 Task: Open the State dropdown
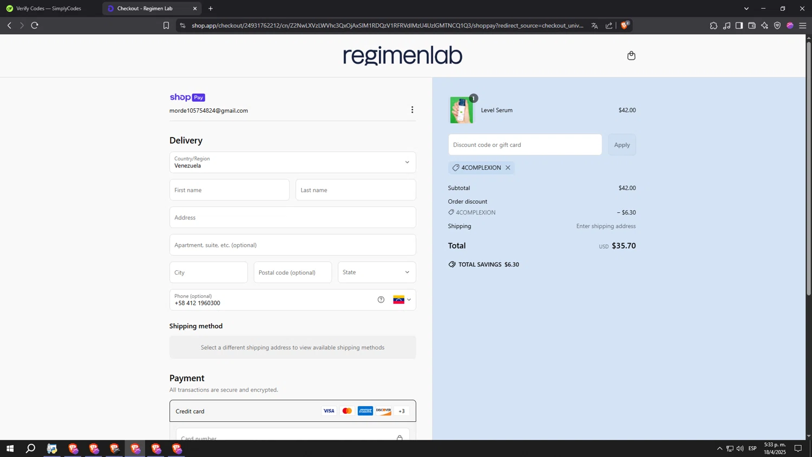pos(377,272)
